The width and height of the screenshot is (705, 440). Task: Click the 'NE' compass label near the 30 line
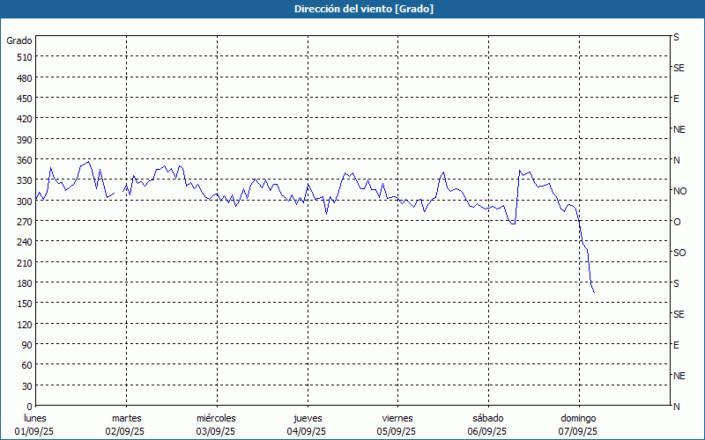(679, 376)
